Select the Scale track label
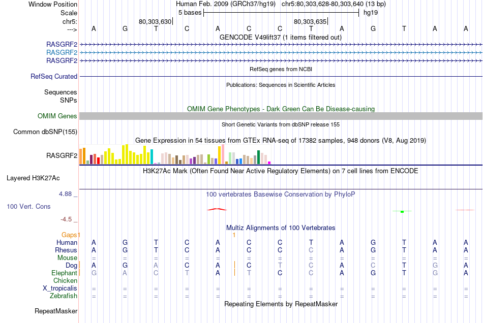 tap(69, 13)
